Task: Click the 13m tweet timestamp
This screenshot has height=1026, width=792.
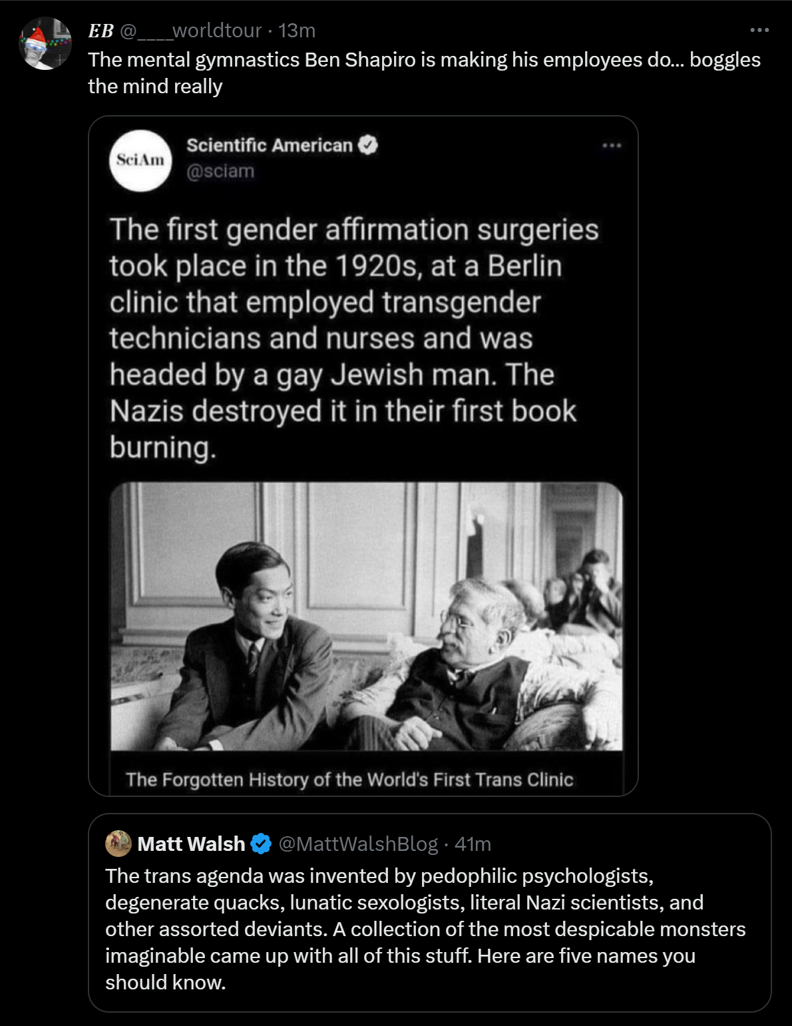Action: click(x=297, y=31)
